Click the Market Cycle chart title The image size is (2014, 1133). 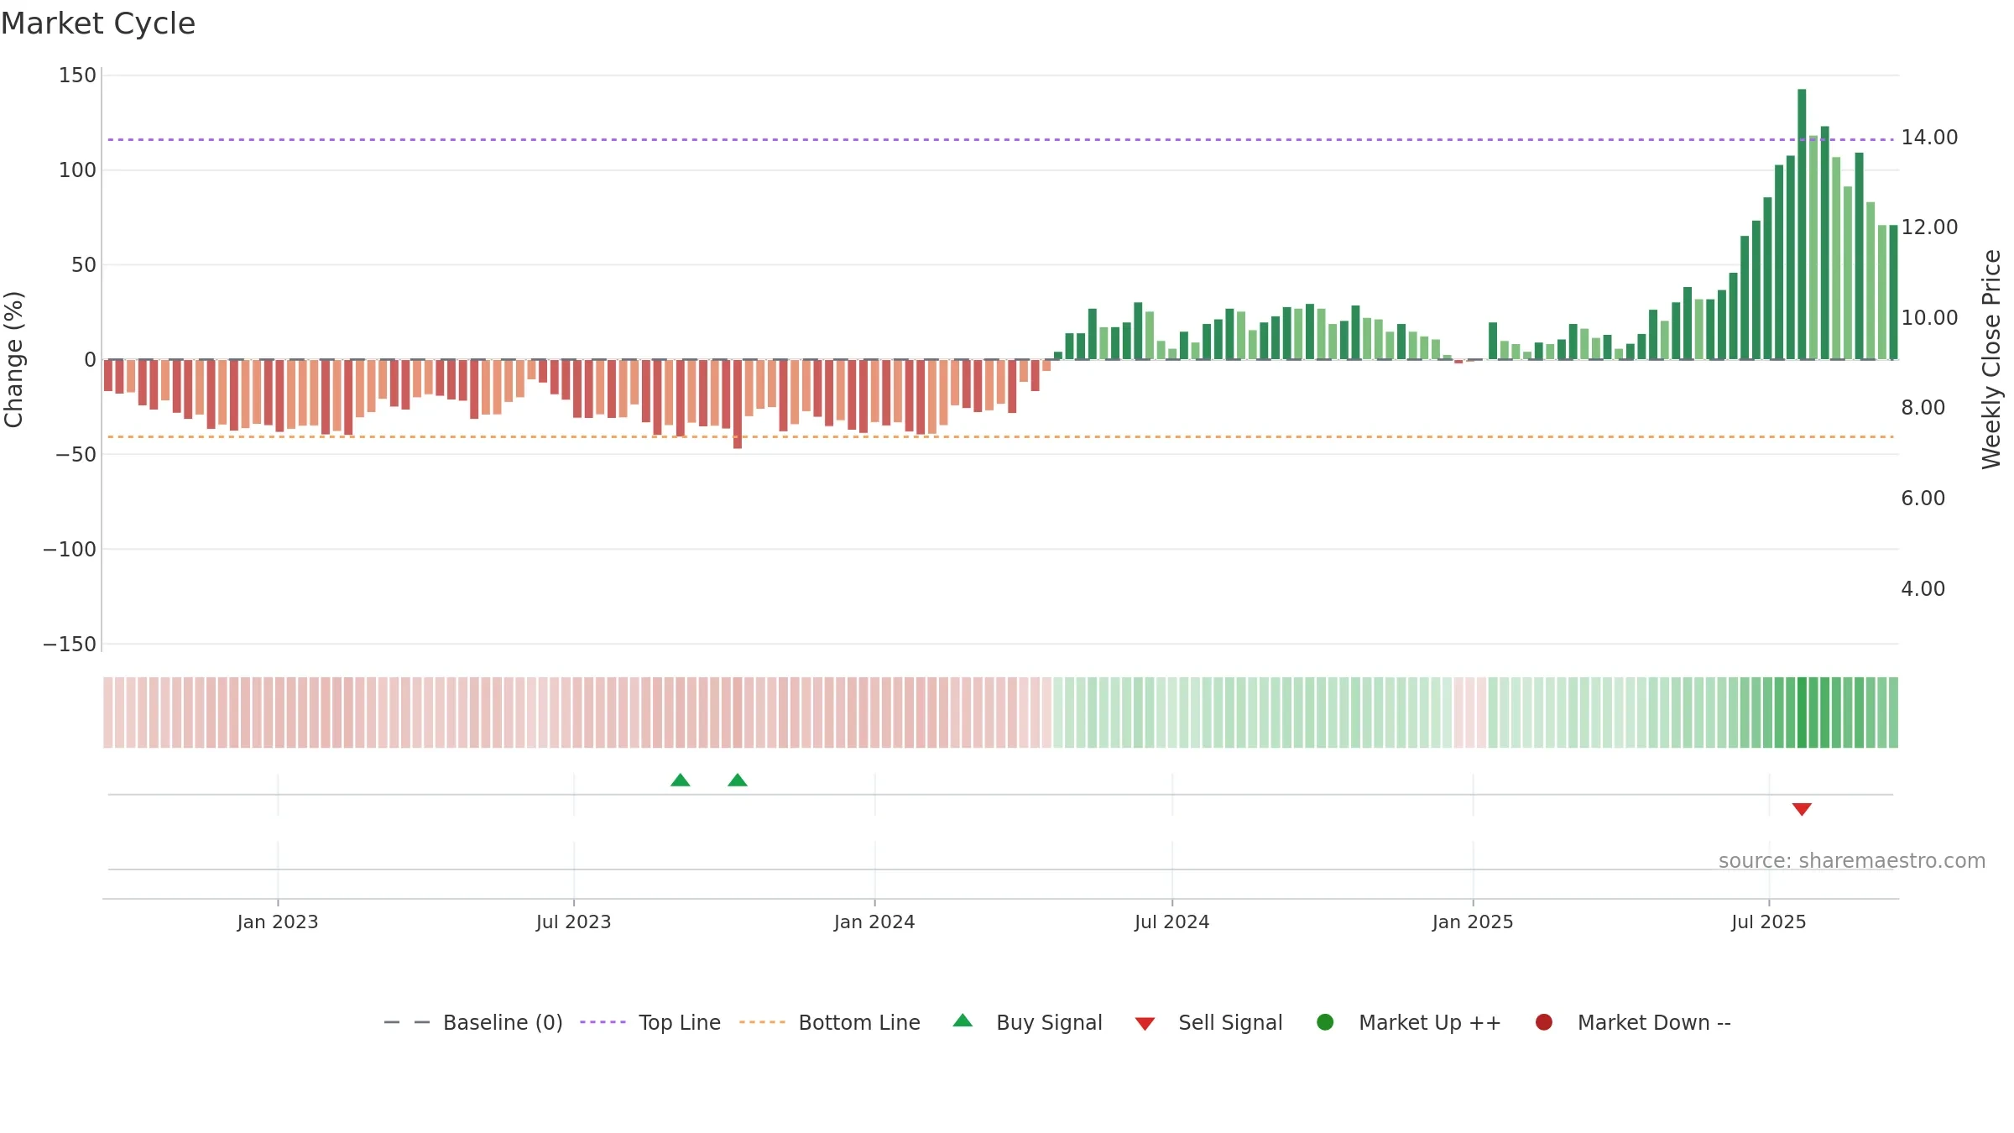point(98,23)
